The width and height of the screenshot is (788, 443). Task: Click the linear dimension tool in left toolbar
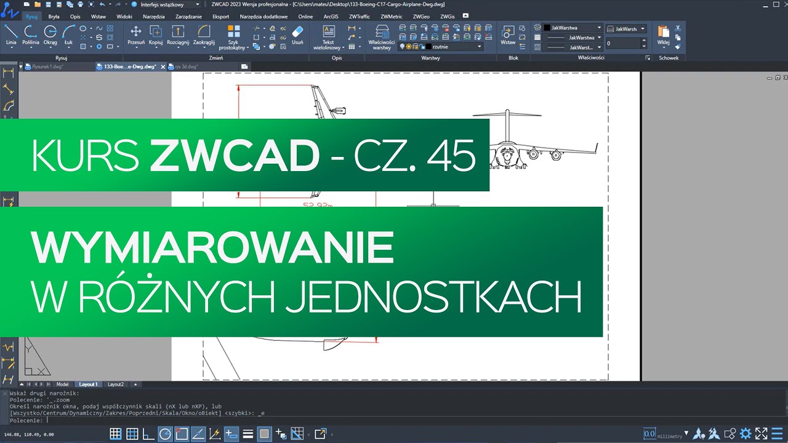tap(9, 73)
